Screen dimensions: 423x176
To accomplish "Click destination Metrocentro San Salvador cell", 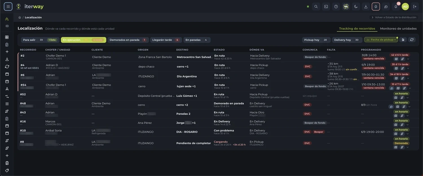I will (194, 57).
